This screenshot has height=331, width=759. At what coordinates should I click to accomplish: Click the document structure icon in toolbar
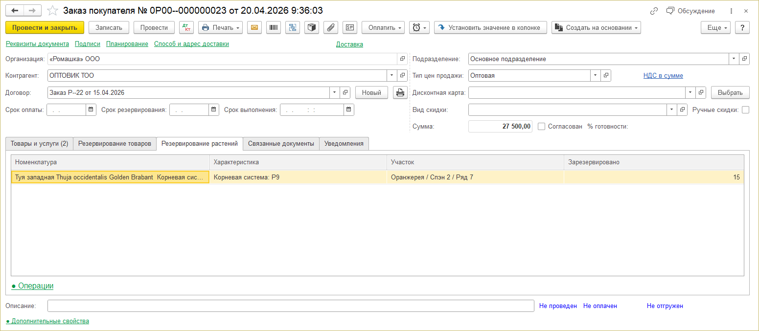click(x=293, y=28)
